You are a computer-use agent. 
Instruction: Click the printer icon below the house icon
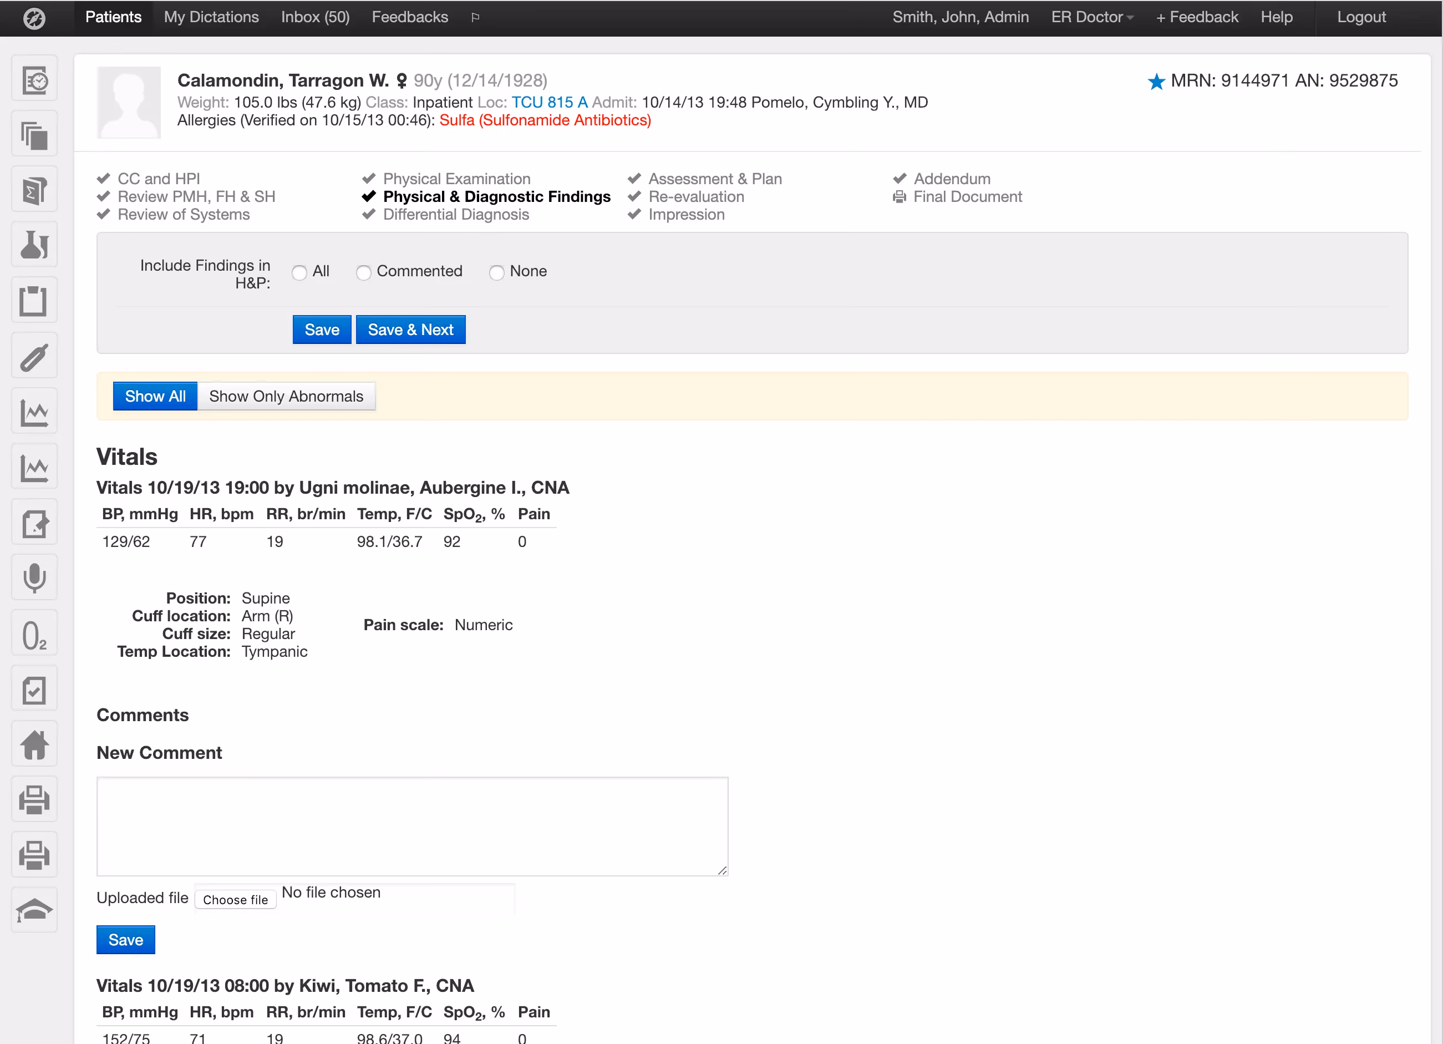coord(35,800)
